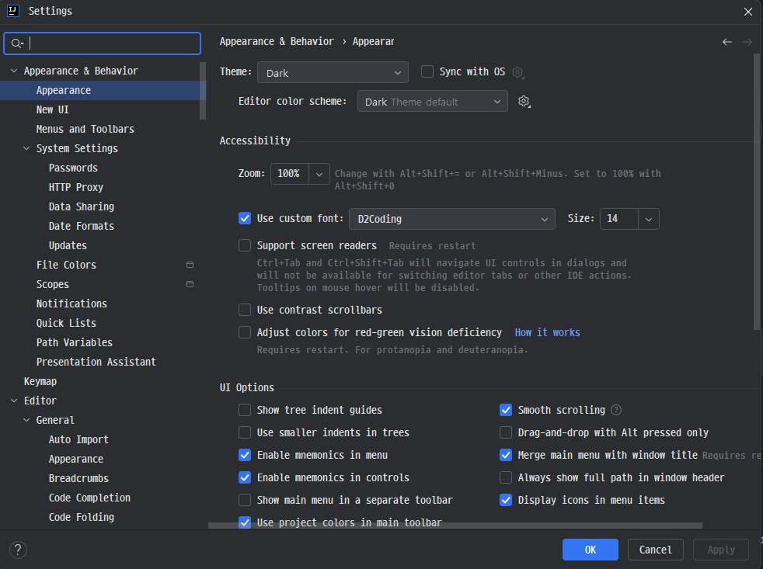Check Show tree indent guides
763x569 pixels.
pyautogui.click(x=245, y=410)
